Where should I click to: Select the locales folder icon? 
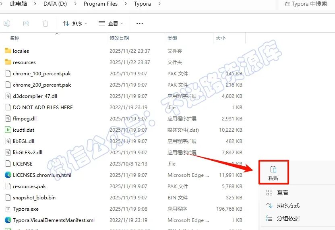[x=8, y=51]
